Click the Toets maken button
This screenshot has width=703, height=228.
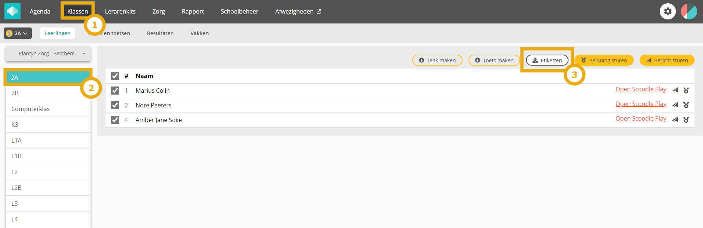point(494,60)
